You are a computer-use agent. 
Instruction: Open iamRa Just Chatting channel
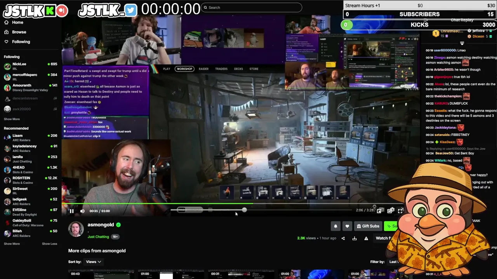pyautogui.click(x=31, y=159)
